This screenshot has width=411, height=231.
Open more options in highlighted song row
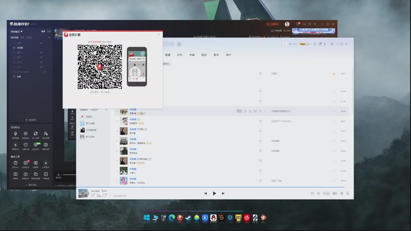point(265,111)
